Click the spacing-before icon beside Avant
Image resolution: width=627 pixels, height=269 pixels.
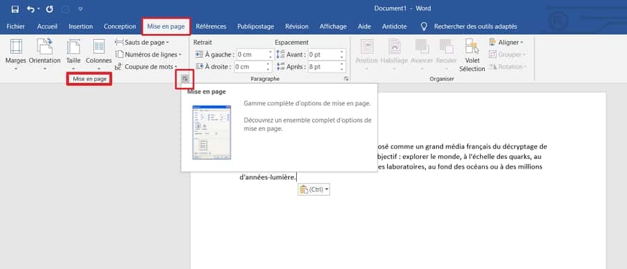281,54
